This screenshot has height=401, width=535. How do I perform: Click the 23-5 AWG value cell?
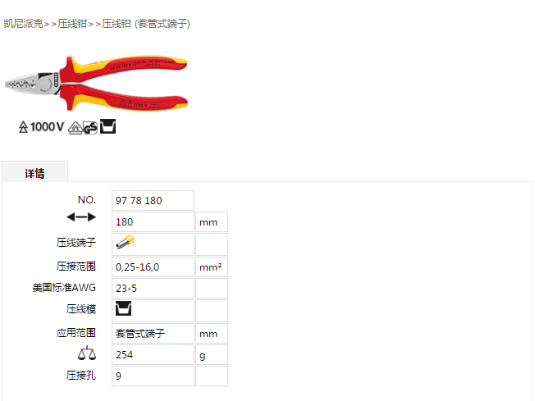153,289
